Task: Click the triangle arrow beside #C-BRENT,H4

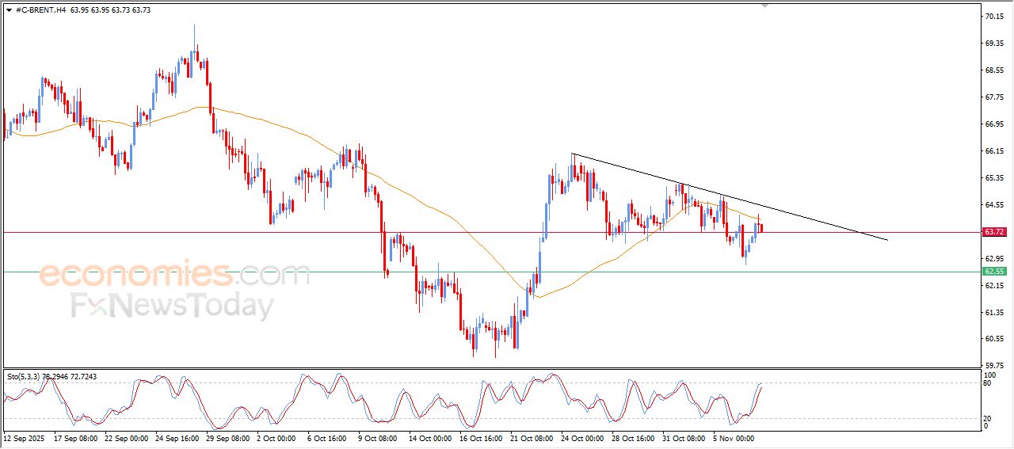Action: (9, 10)
